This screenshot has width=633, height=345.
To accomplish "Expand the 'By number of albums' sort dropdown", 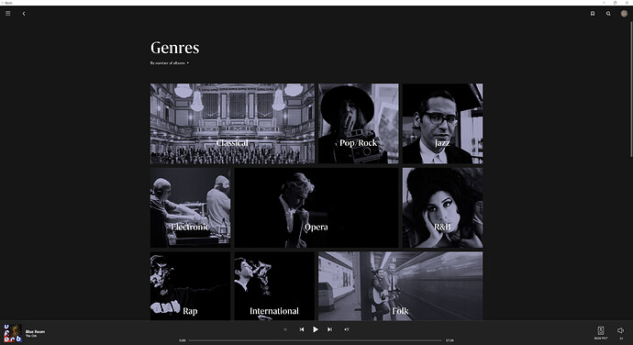I will coord(170,63).
